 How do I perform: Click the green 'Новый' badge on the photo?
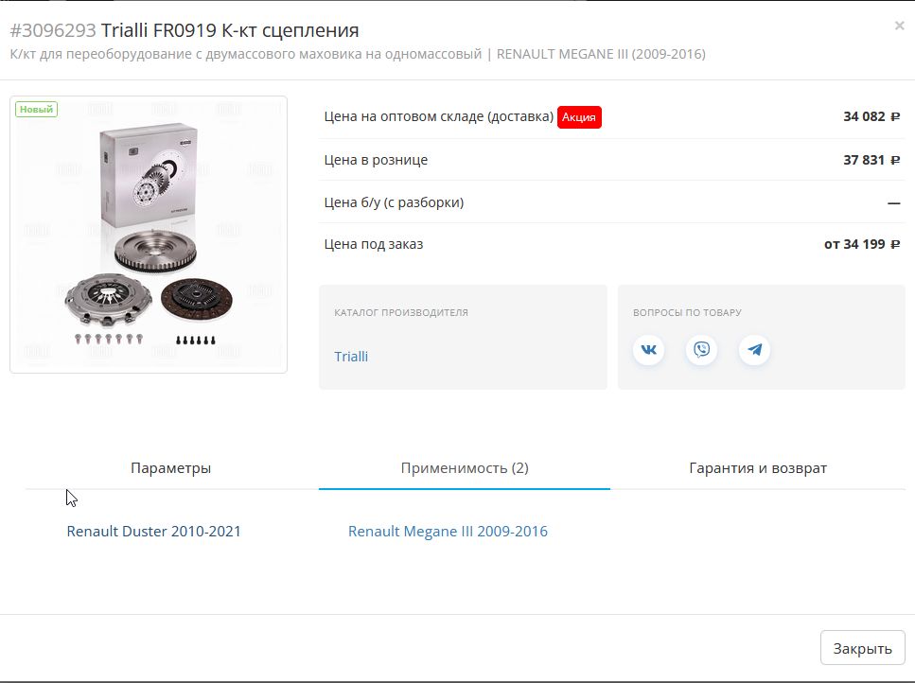coord(36,109)
